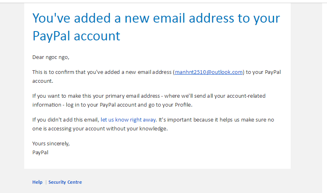Click the "Yours sincerely," closing line
The width and height of the screenshot is (327, 193).
click(x=51, y=144)
